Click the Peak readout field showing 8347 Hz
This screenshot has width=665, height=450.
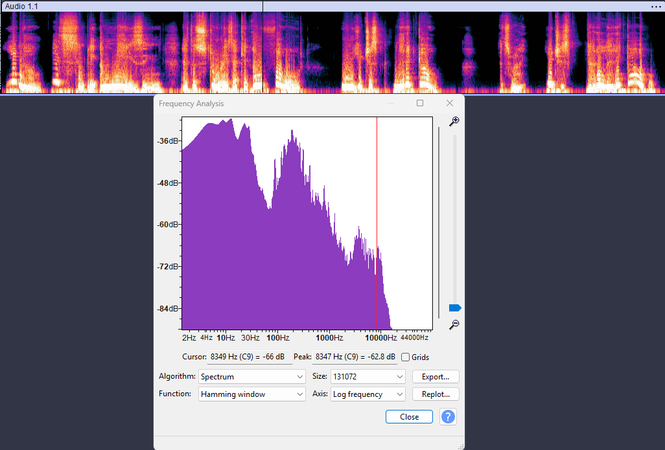pos(355,357)
